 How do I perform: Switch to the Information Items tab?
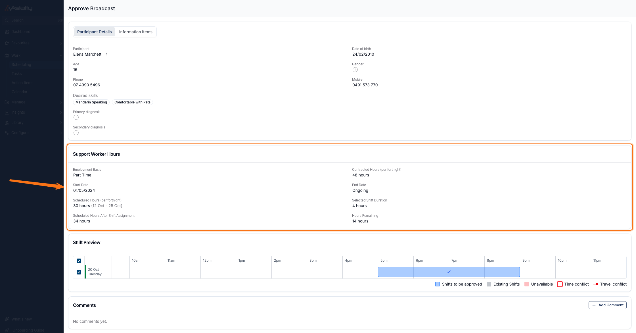click(x=136, y=32)
